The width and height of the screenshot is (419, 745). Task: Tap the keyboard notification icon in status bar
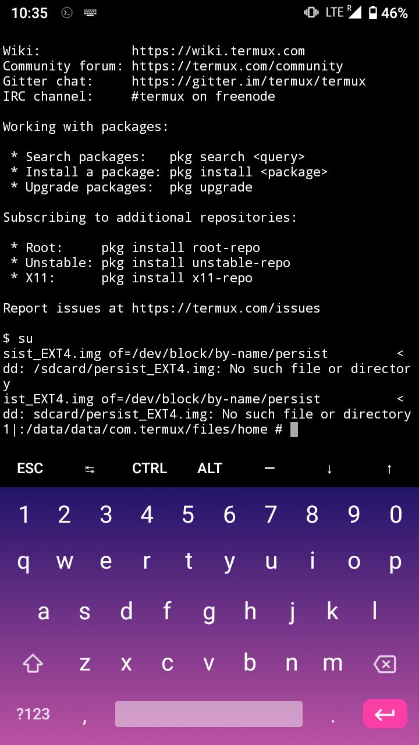tap(90, 13)
